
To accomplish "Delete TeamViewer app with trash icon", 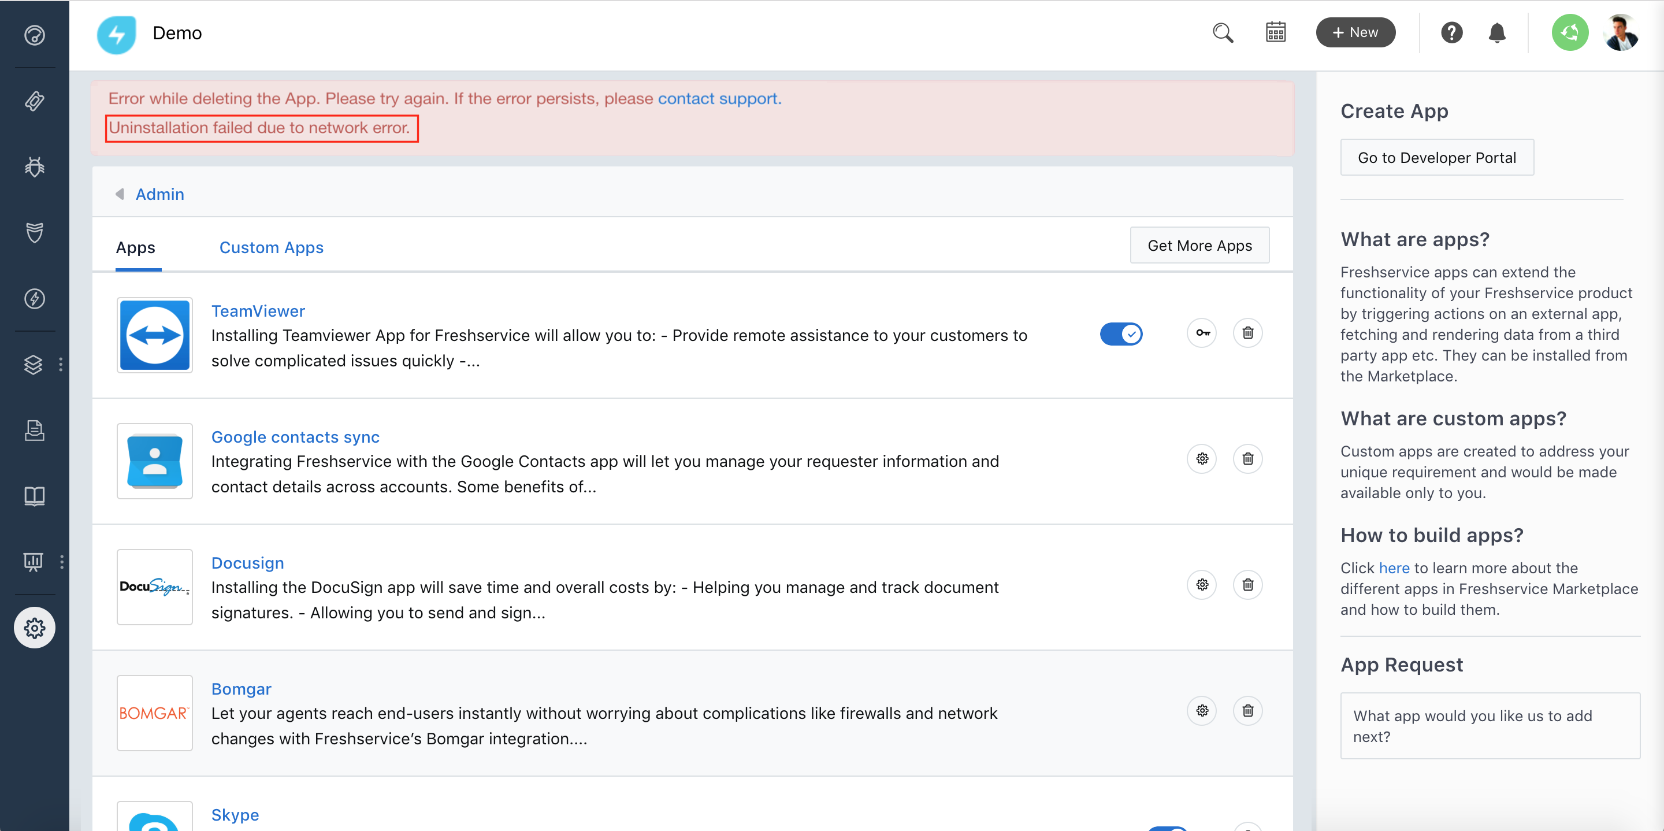I will point(1247,333).
